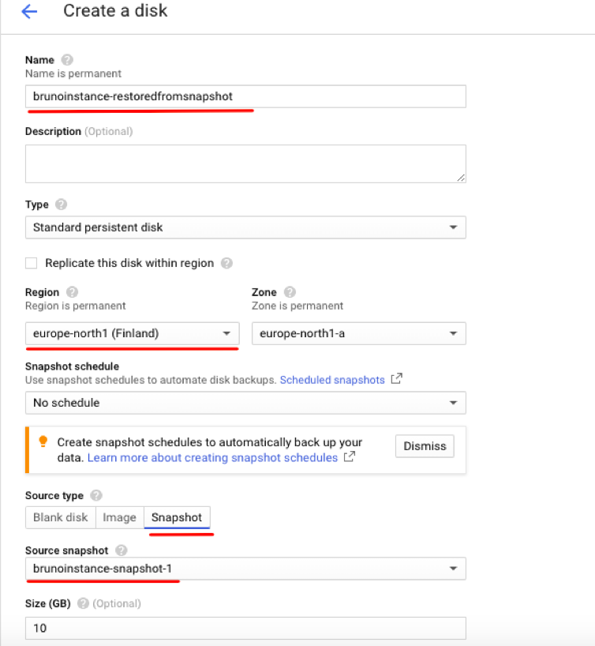The height and width of the screenshot is (646, 595).
Task: Select the Blank disk source type
Action: click(x=60, y=518)
